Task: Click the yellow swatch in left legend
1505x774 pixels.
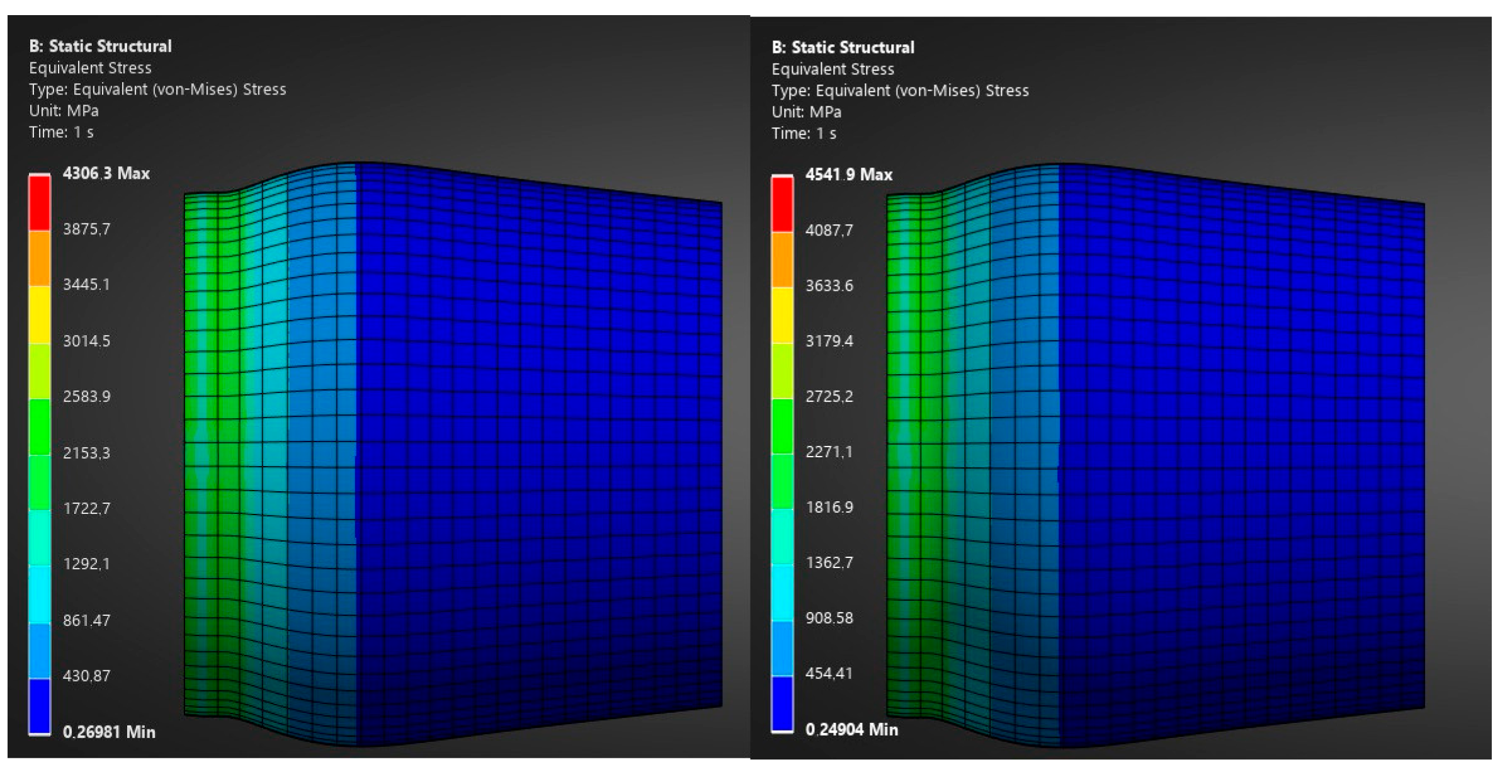Action: (39, 314)
